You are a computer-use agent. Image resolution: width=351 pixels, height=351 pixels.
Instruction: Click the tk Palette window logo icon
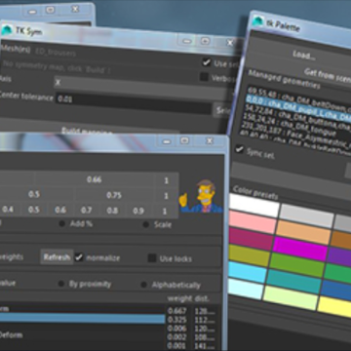[x=259, y=21]
